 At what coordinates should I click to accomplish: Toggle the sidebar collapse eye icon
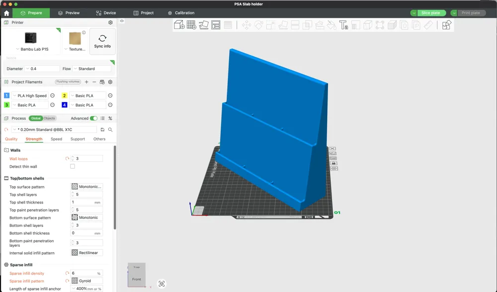[122, 21]
